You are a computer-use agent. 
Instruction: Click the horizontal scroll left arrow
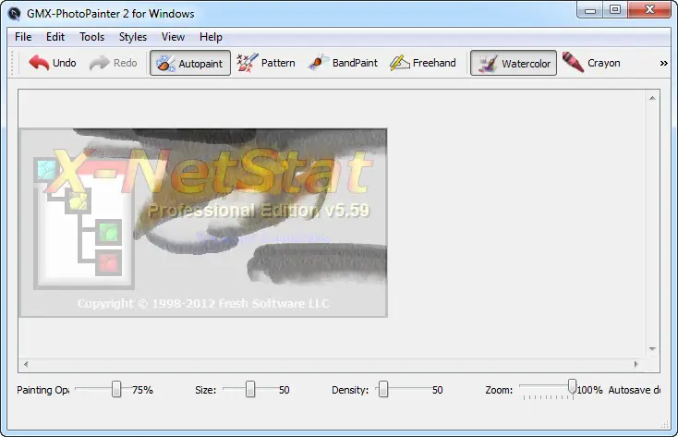pos(26,364)
